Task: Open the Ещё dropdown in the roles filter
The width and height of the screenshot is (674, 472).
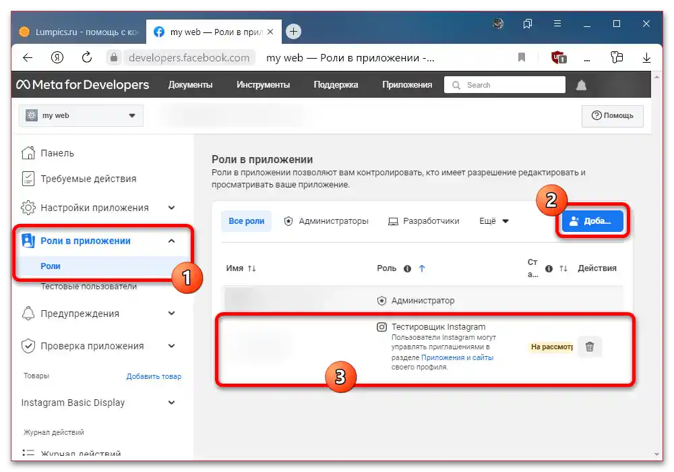Action: [493, 220]
